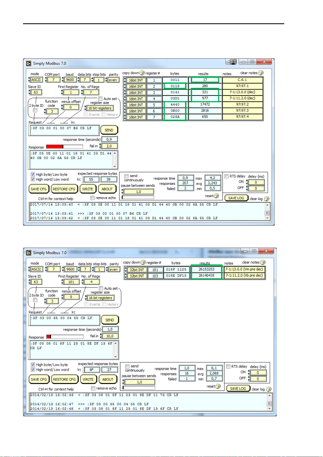The image size is (323, 457).
Task: Click ABOUT button in lower window
Action: pos(108,379)
